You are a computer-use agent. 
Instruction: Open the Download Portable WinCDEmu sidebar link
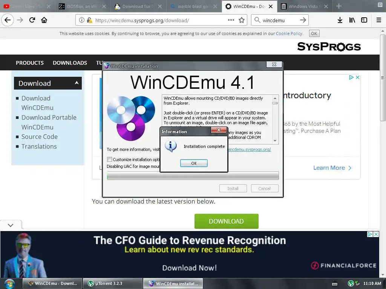(x=49, y=122)
